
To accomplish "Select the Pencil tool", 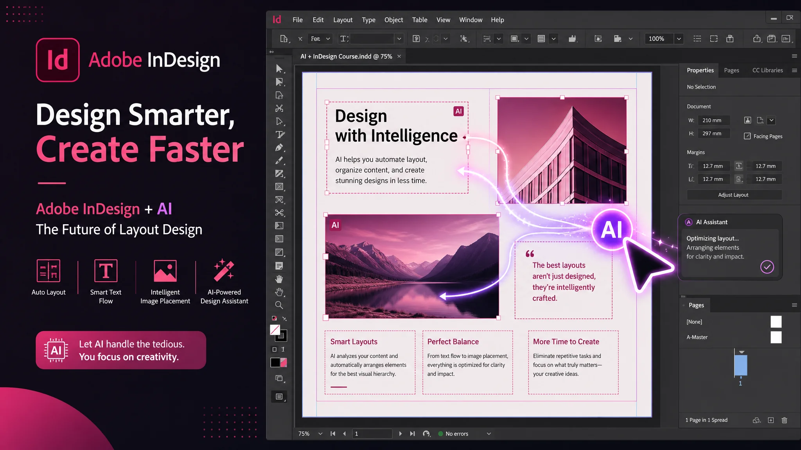I will click(x=279, y=161).
